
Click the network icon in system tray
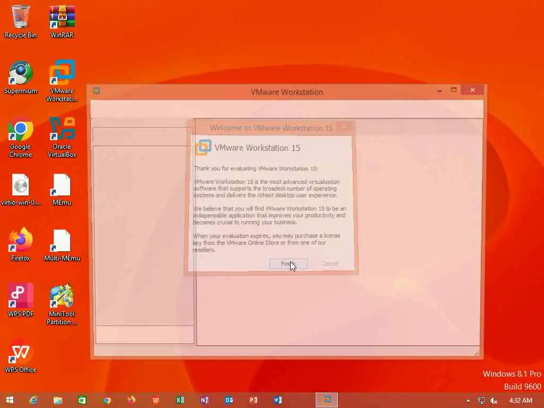[481, 401]
